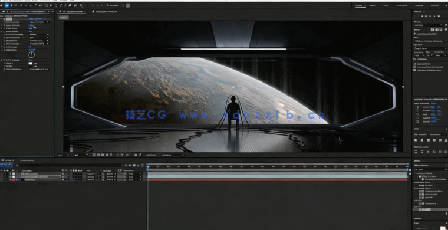Open first layer's Parent dropdown
Image resolution: width=448 pixels, height=230 pixels.
tap(135, 173)
